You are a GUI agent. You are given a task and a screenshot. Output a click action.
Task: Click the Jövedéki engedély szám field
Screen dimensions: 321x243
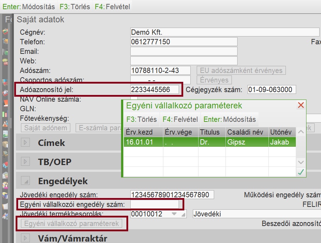(172, 194)
